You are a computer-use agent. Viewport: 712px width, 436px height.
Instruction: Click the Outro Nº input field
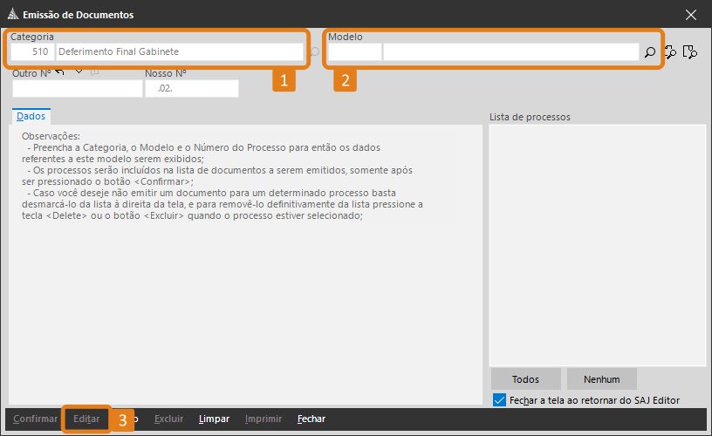77,89
